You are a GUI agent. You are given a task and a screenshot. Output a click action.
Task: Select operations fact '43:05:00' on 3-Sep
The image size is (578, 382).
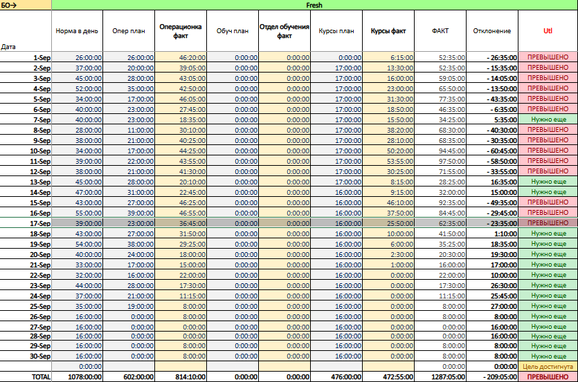(x=181, y=78)
